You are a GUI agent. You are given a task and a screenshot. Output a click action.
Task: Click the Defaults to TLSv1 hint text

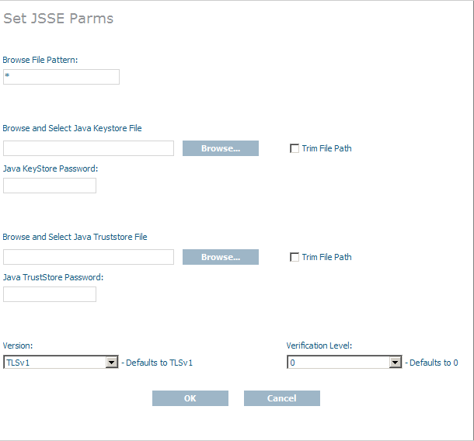[x=159, y=363]
